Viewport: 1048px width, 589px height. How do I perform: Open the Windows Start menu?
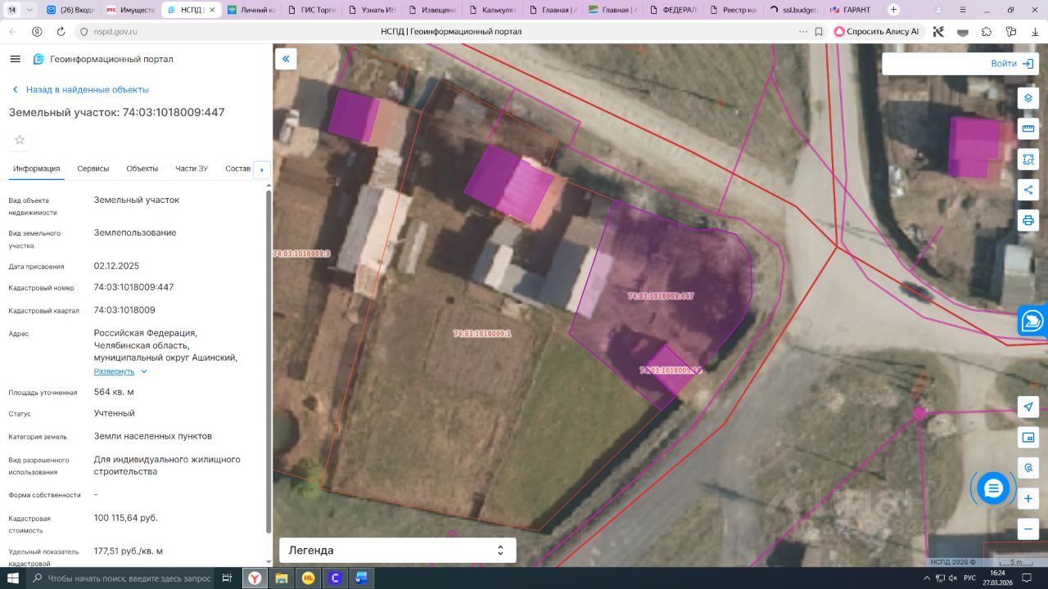[13, 578]
